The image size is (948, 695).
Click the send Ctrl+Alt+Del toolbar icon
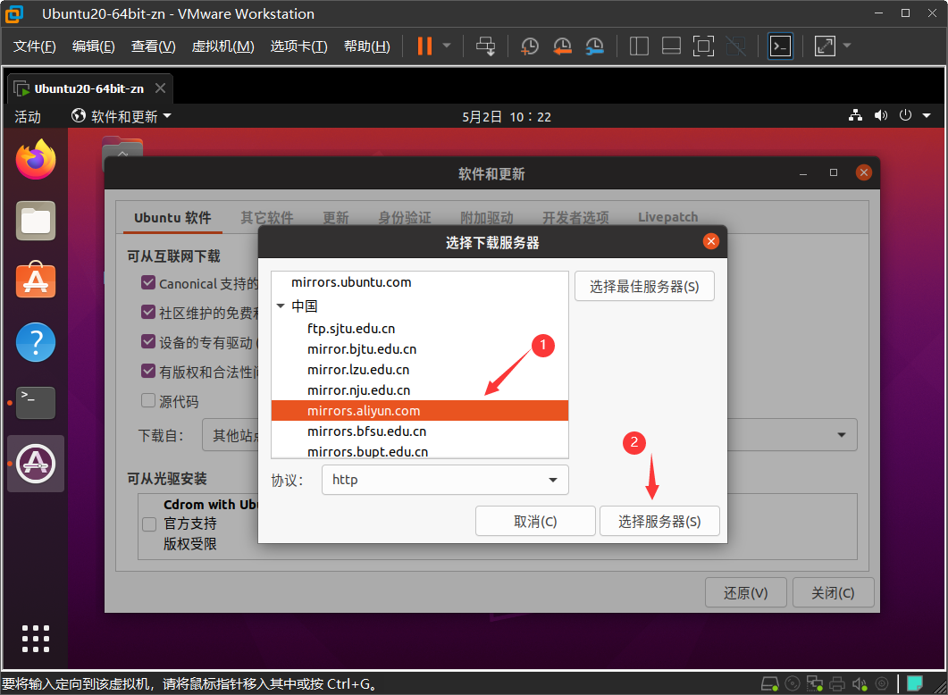coord(485,46)
